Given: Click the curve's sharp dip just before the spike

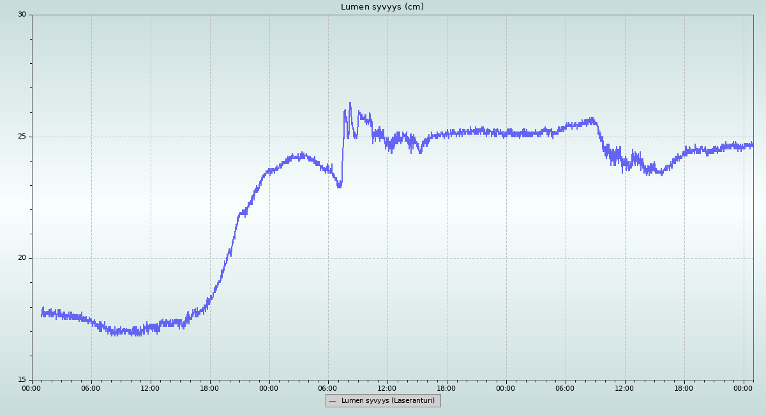Looking at the screenshot, I should (x=339, y=185).
